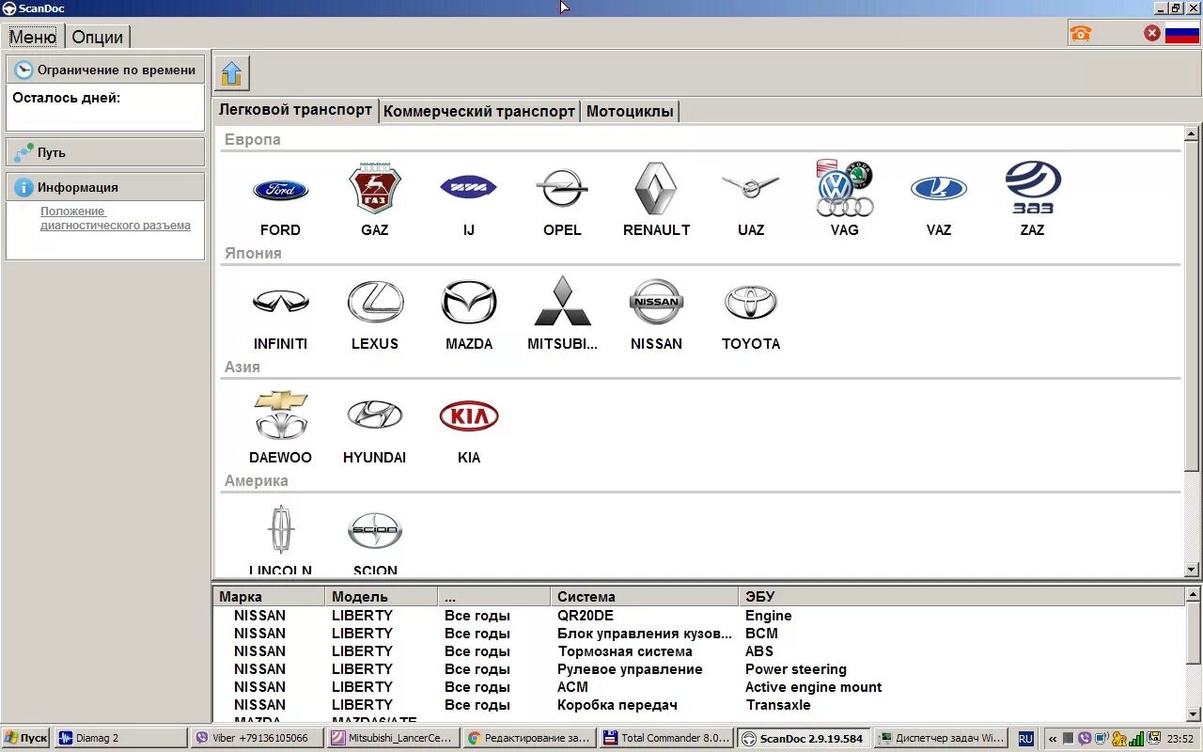1203x752 pixels.
Task: Select the OPEL brand logo
Action: [x=562, y=189]
